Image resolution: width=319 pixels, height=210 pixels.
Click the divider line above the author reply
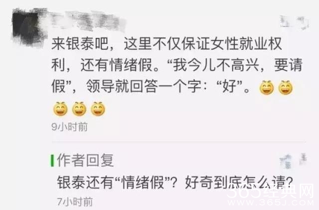[x=178, y=141]
